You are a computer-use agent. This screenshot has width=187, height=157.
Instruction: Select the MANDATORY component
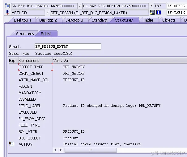pos(30,93)
